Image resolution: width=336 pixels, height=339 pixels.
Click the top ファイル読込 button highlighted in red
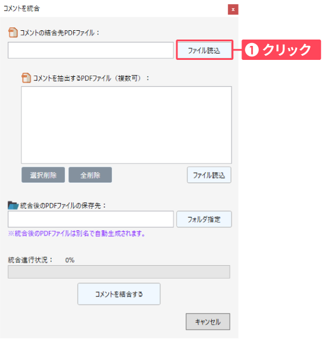pyautogui.click(x=204, y=51)
